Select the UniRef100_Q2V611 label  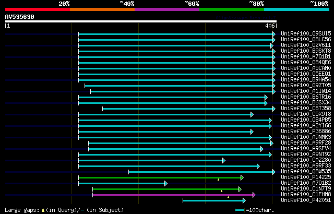point(306,45)
